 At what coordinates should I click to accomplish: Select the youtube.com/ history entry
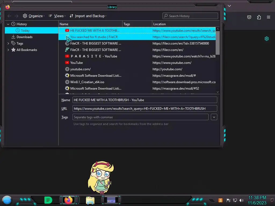137,69
